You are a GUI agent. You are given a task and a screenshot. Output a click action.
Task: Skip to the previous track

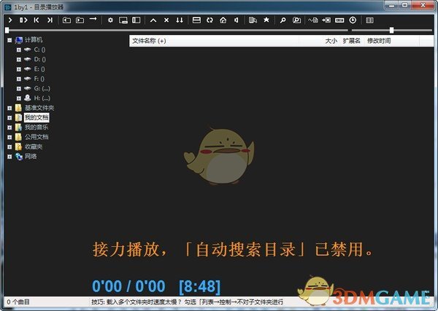(36, 20)
